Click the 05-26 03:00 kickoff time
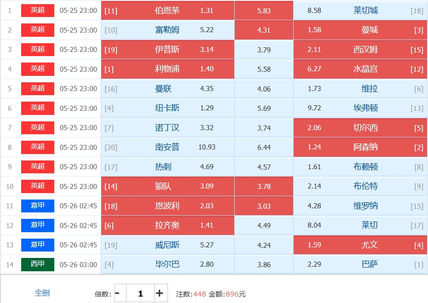 78,264
